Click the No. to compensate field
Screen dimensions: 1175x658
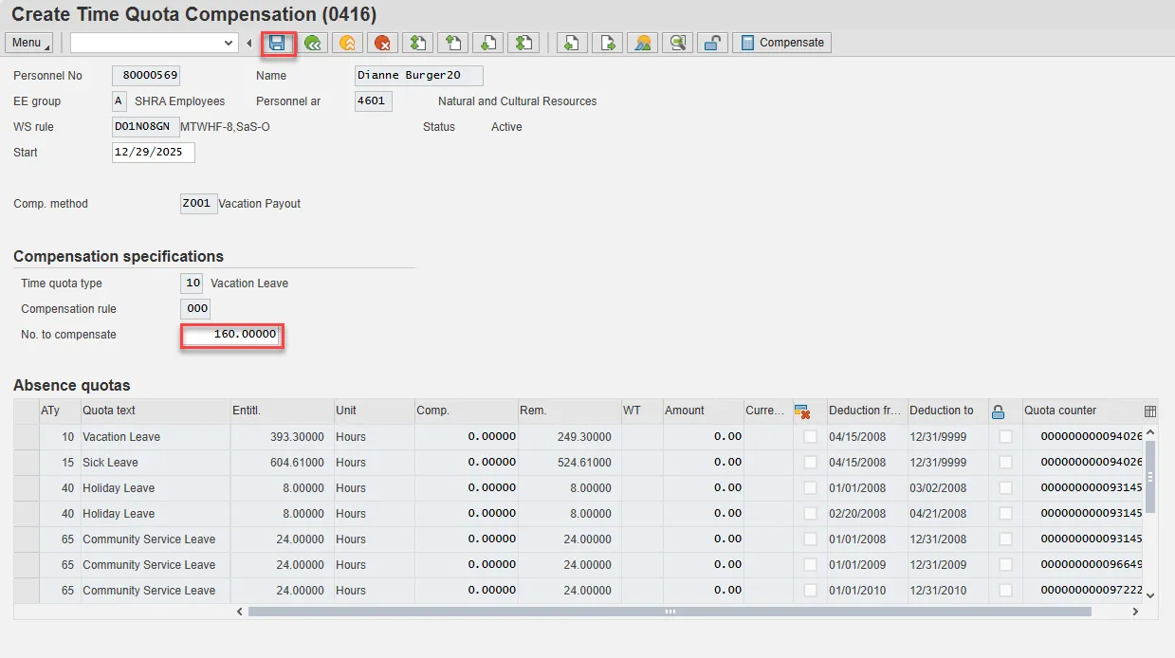pos(231,335)
